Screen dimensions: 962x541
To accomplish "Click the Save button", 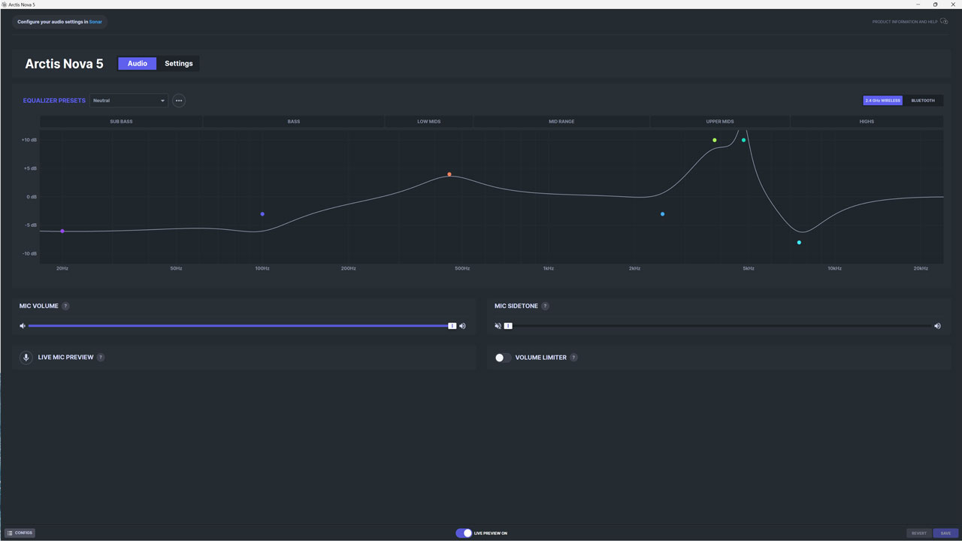I will point(945,533).
